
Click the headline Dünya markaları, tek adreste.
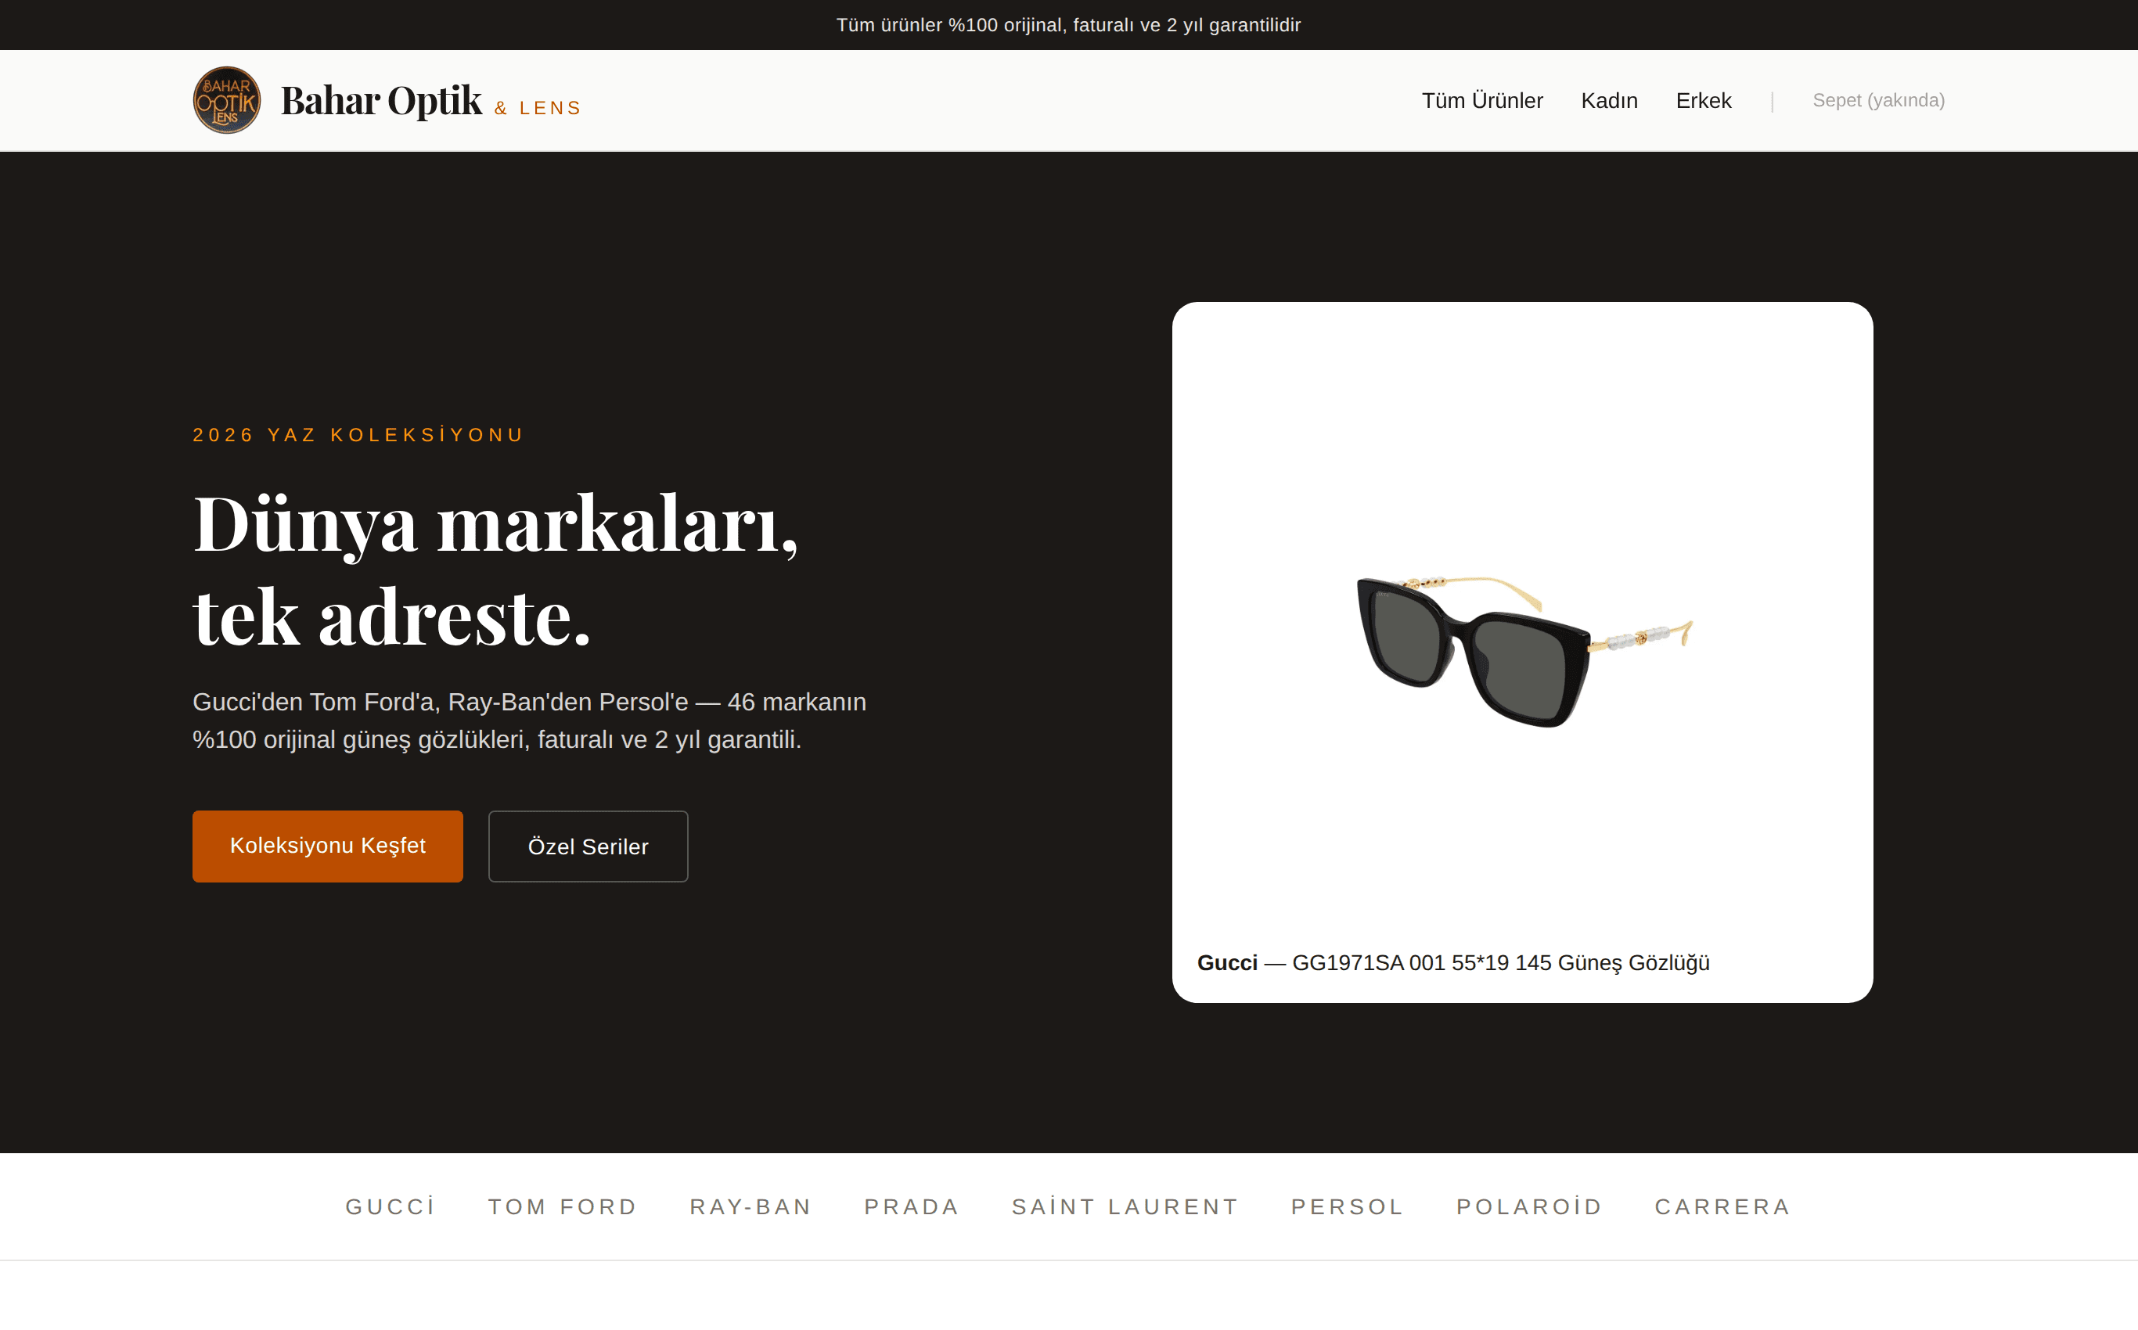(x=495, y=570)
